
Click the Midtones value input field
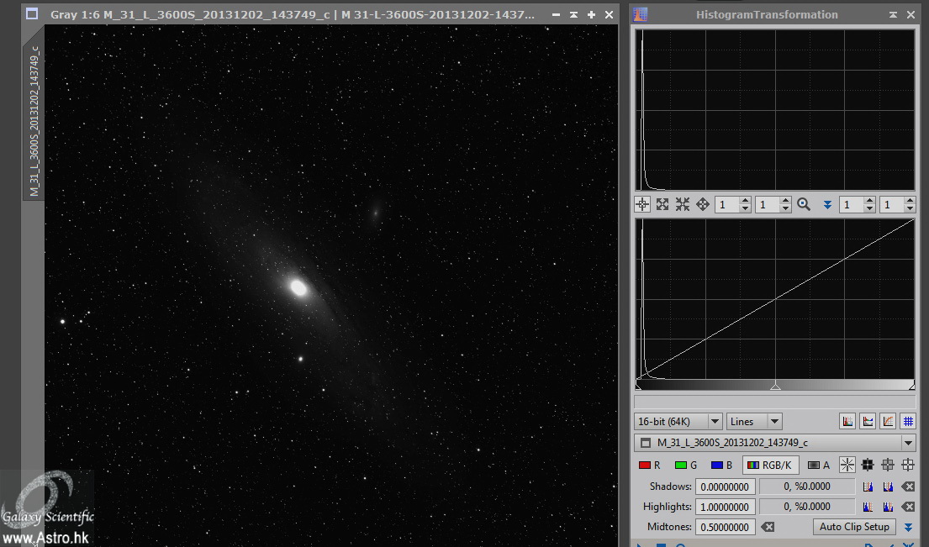point(725,527)
